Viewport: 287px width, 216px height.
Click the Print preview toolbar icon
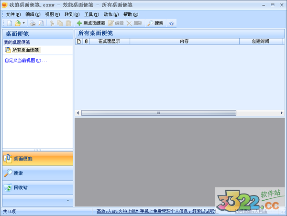pos(41,23)
